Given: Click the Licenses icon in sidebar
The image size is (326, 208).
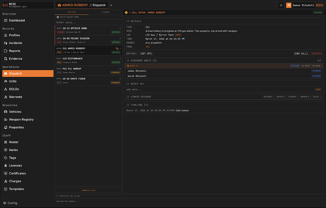Looking at the screenshot, I should 6,166.
